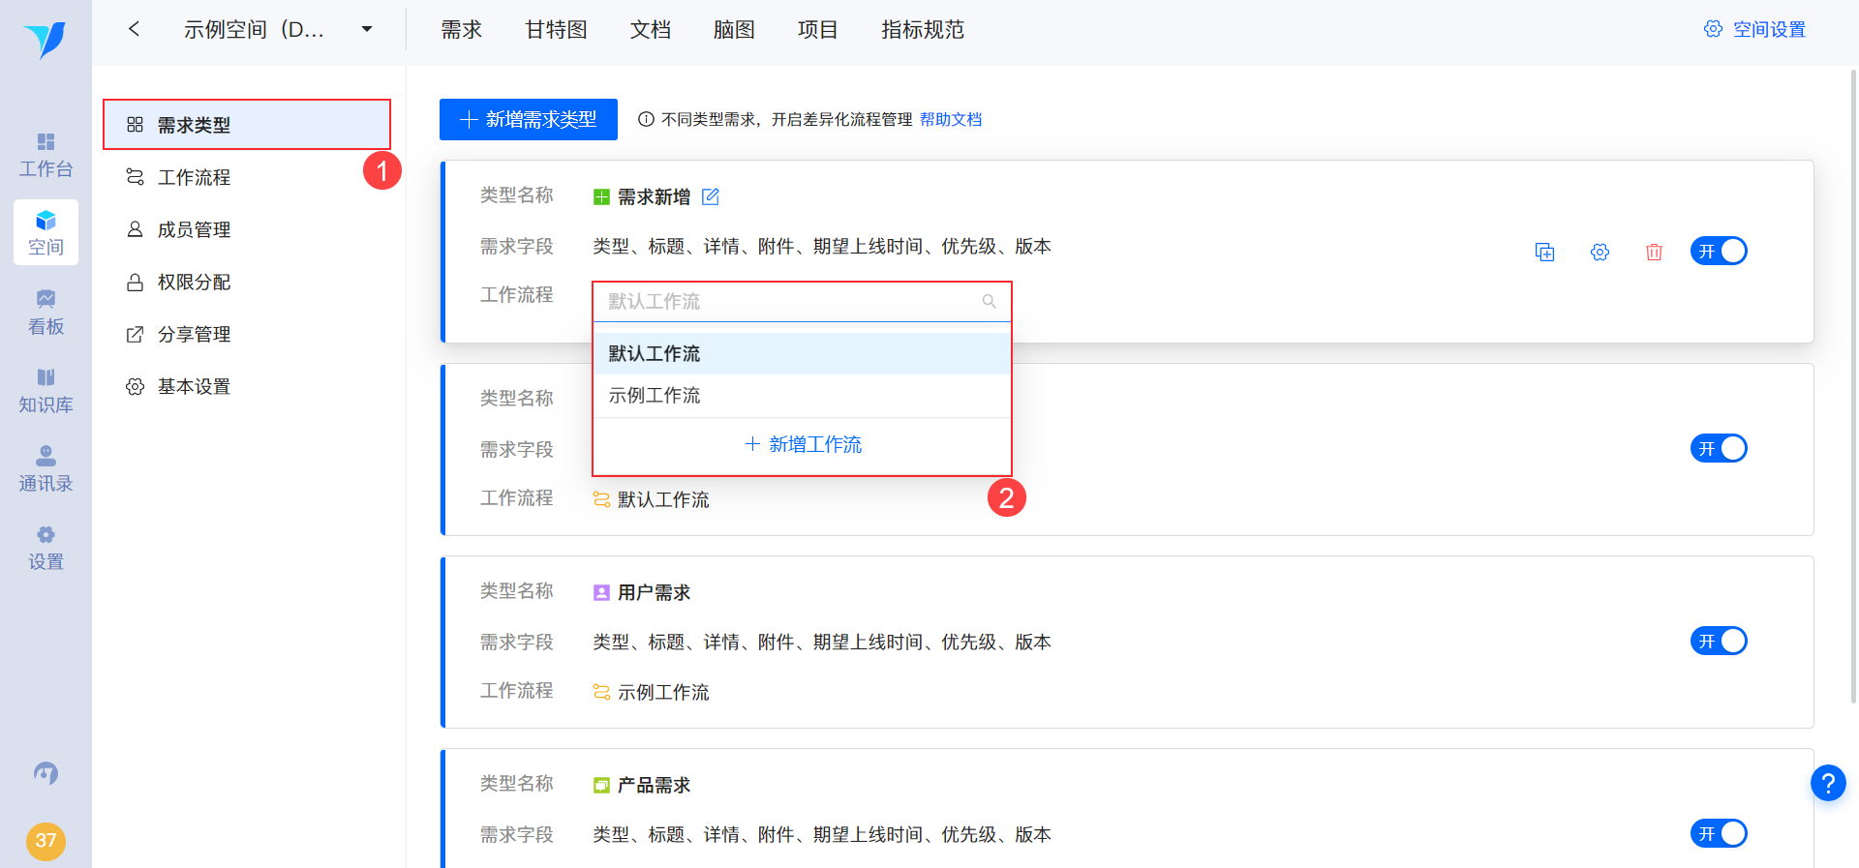
Task: Click the 用户需求 type name
Action: (654, 592)
